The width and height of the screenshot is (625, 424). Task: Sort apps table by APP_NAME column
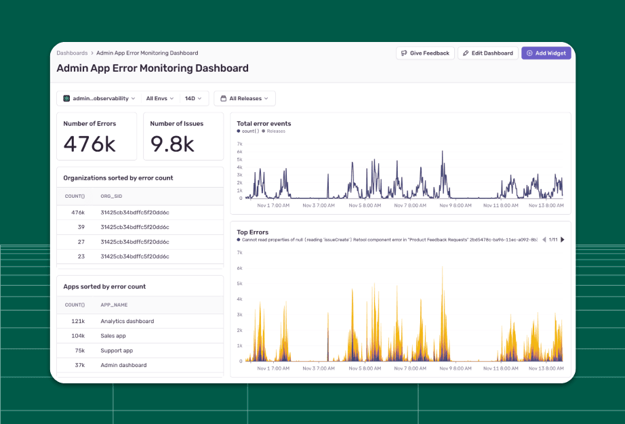114,305
